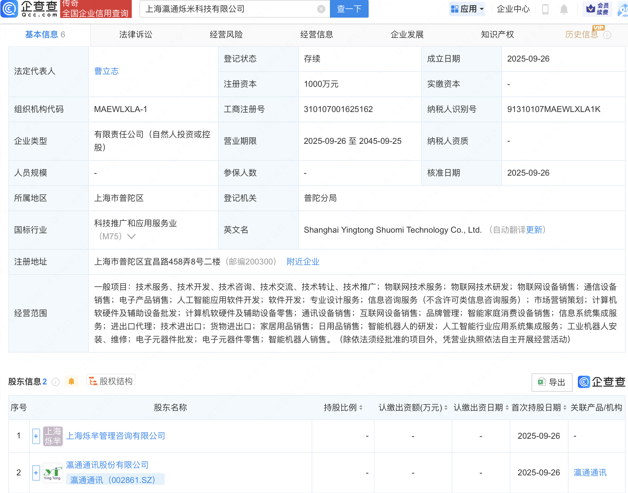
Task: Click the company name search input field
Action: [x=228, y=9]
